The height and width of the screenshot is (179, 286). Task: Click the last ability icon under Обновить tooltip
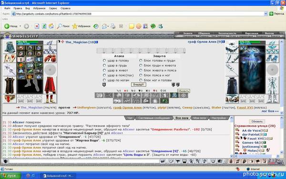(x=184, y=95)
